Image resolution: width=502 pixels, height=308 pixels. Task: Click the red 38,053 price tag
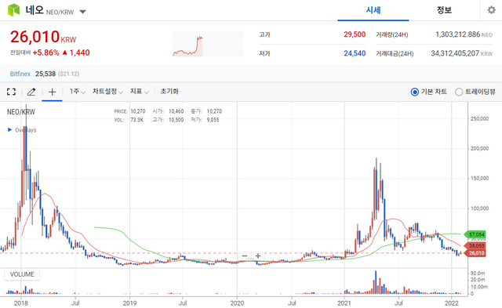[x=475, y=246]
